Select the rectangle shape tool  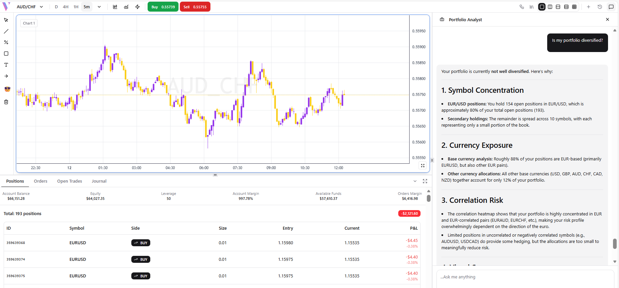coord(6,54)
